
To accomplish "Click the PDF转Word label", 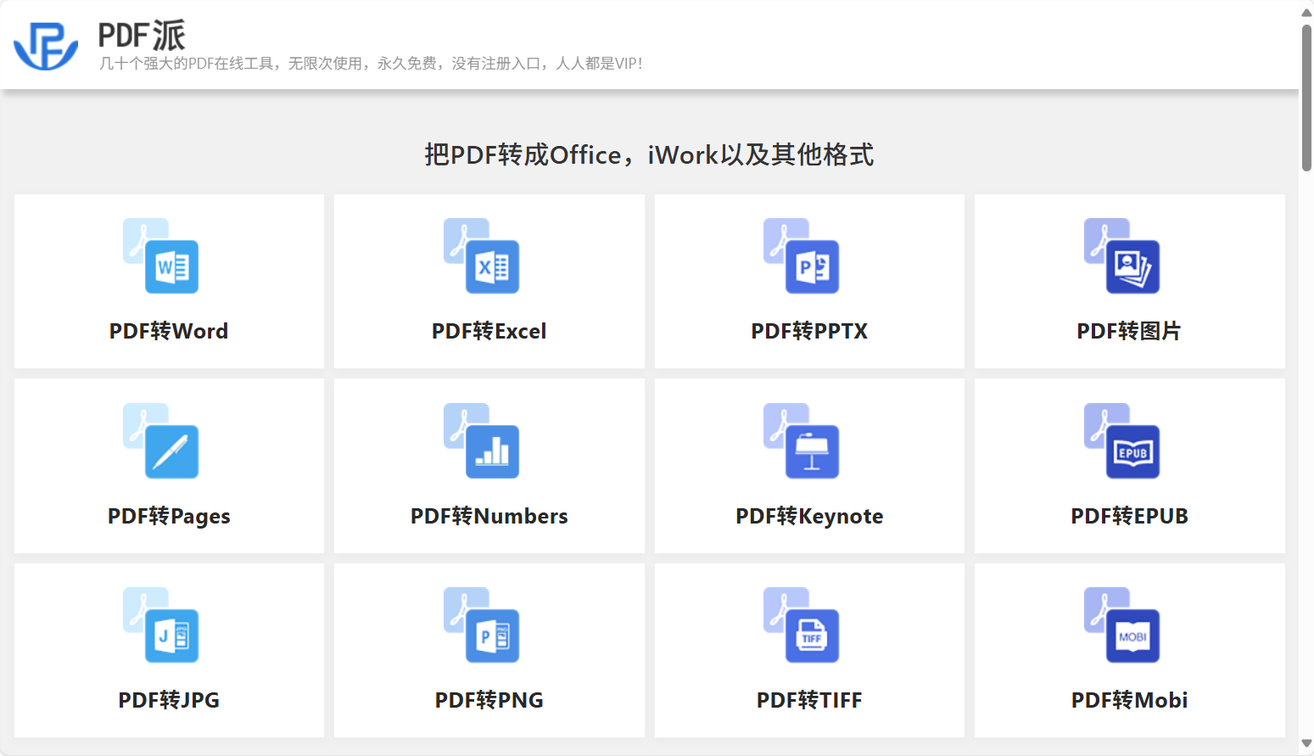I will coord(169,331).
